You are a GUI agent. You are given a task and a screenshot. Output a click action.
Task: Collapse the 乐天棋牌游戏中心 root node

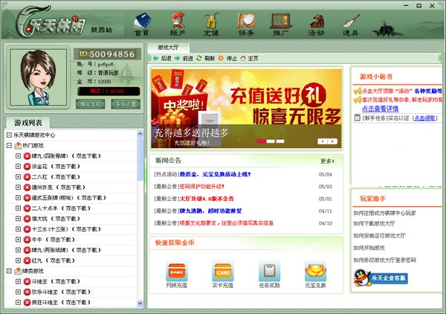(9, 135)
